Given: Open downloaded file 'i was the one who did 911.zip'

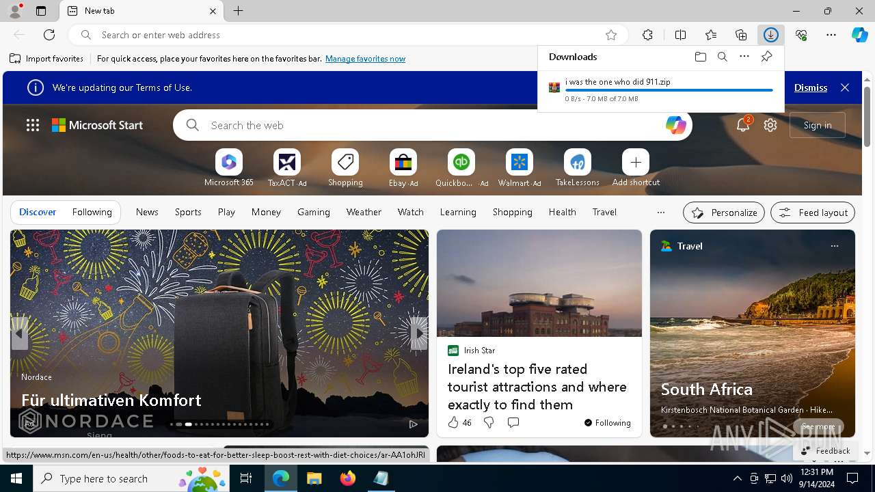Looking at the screenshot, I should coord(617,81).
